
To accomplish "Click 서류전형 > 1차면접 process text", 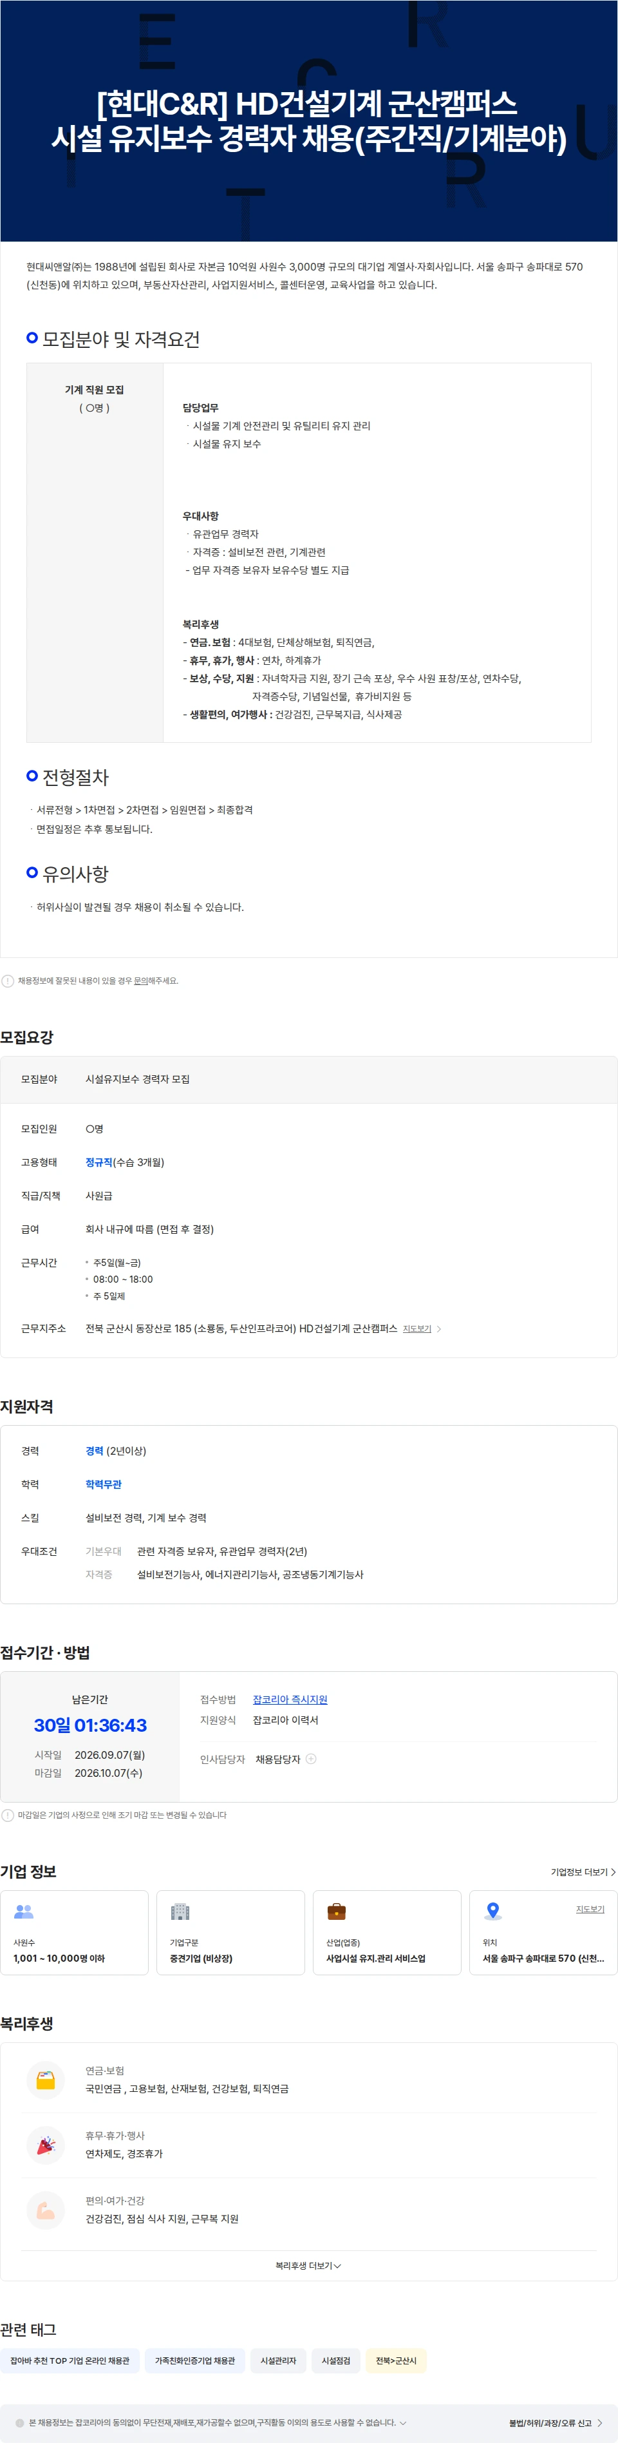I will coord(144,810).
